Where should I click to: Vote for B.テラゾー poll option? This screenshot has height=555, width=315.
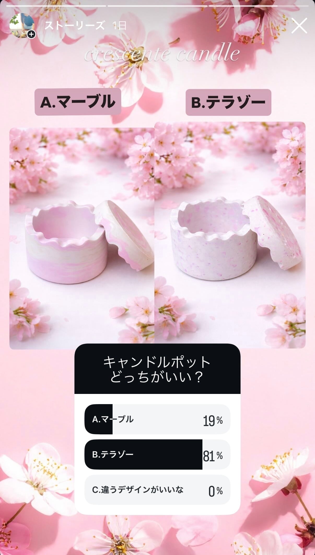tap(157, 454)
